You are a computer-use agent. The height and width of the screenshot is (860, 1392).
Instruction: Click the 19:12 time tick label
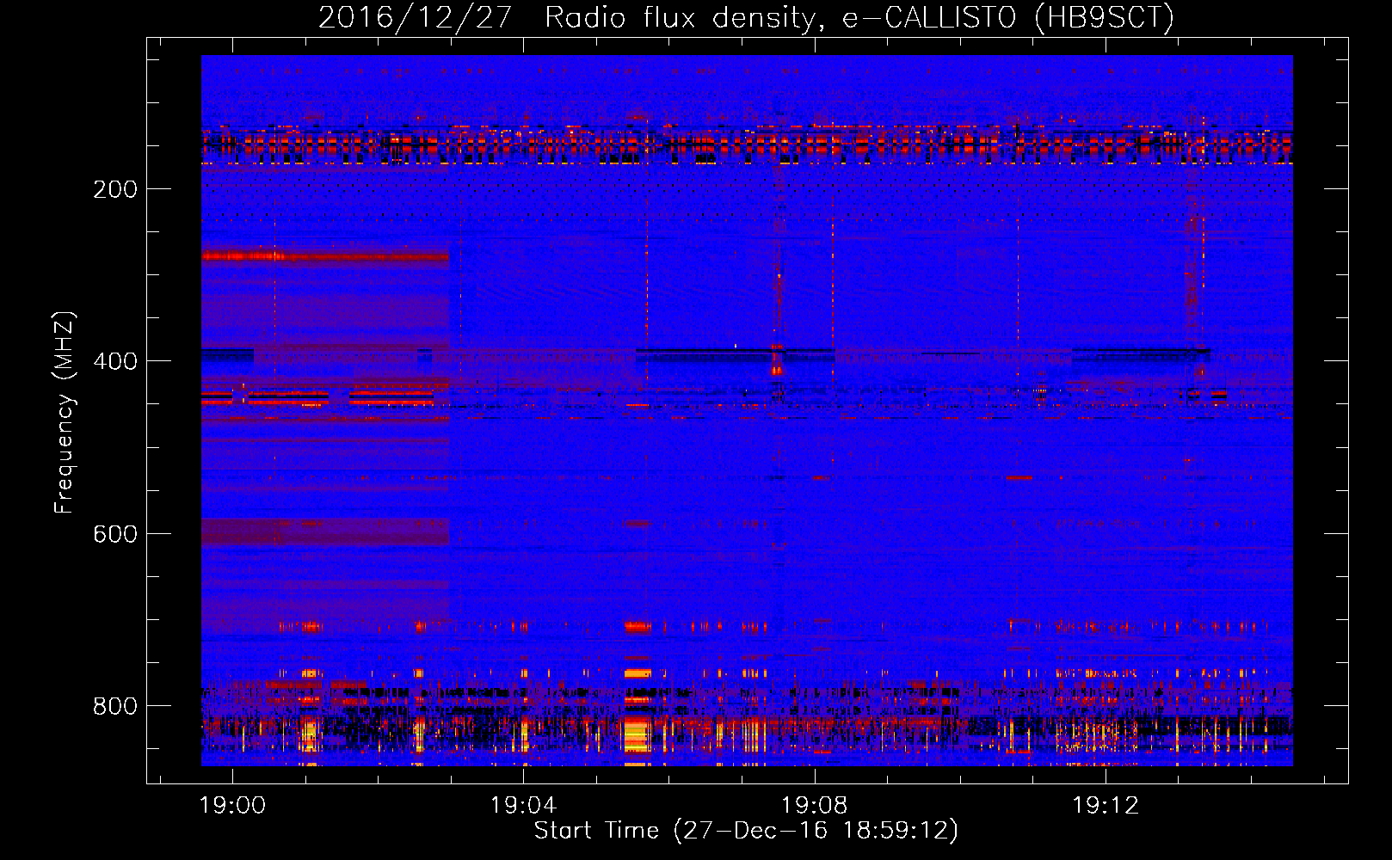coord(1106,805)
